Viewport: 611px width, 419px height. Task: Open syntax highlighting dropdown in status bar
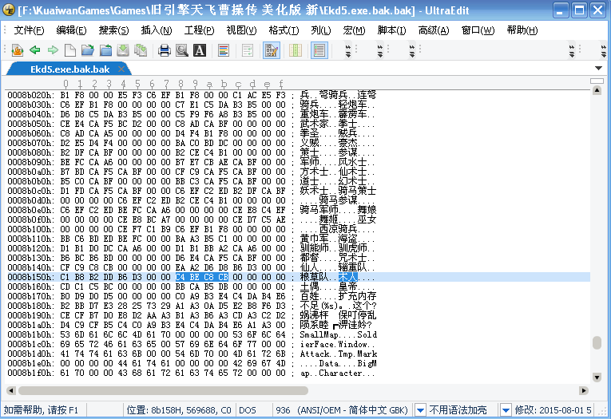505,409
